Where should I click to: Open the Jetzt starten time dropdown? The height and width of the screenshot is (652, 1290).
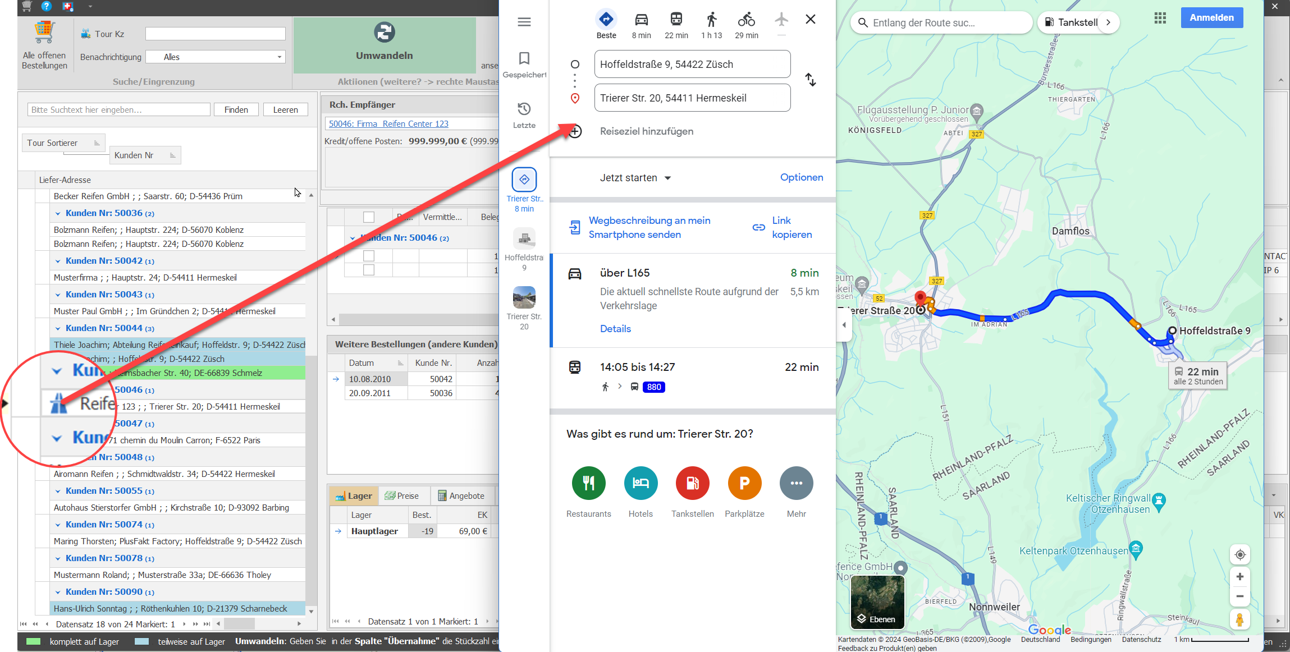point(635,178)
